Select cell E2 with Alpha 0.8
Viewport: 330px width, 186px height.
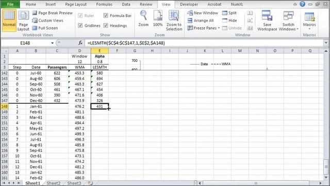tap(100, 62)
